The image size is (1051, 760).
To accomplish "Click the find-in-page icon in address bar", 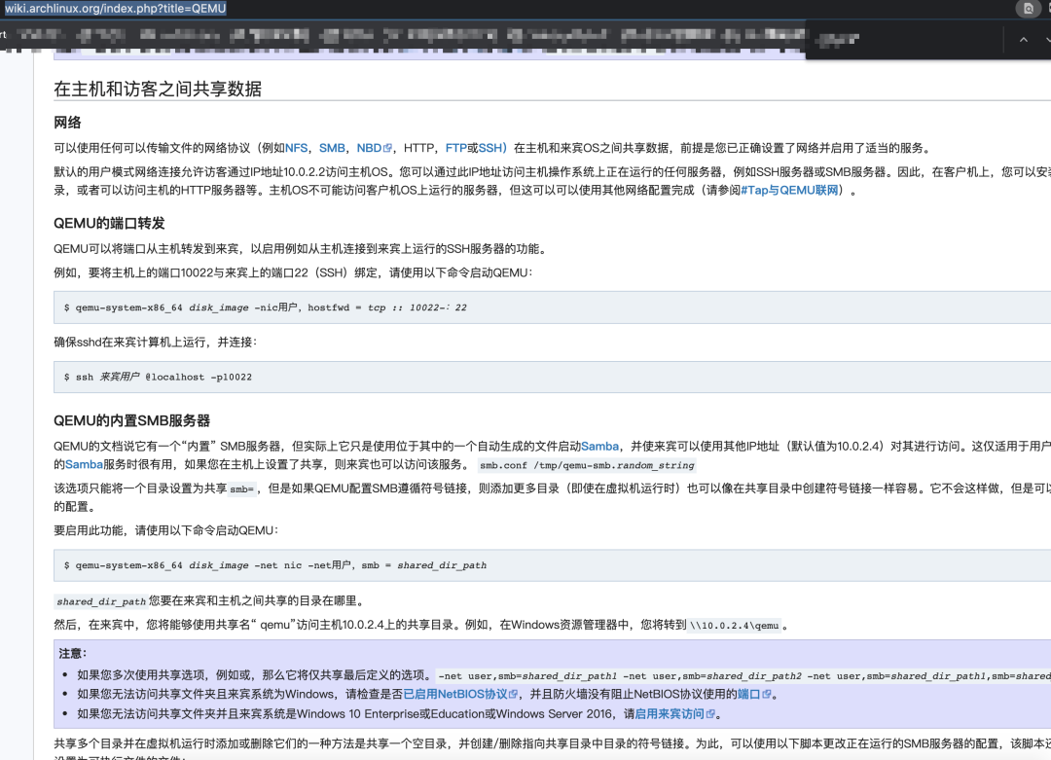I will coord(1029,8).
